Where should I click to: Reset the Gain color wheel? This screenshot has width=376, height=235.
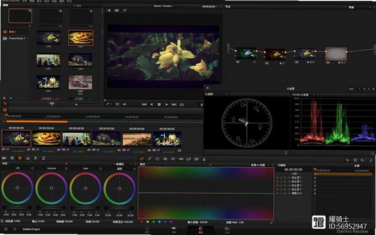pos(100,169)
